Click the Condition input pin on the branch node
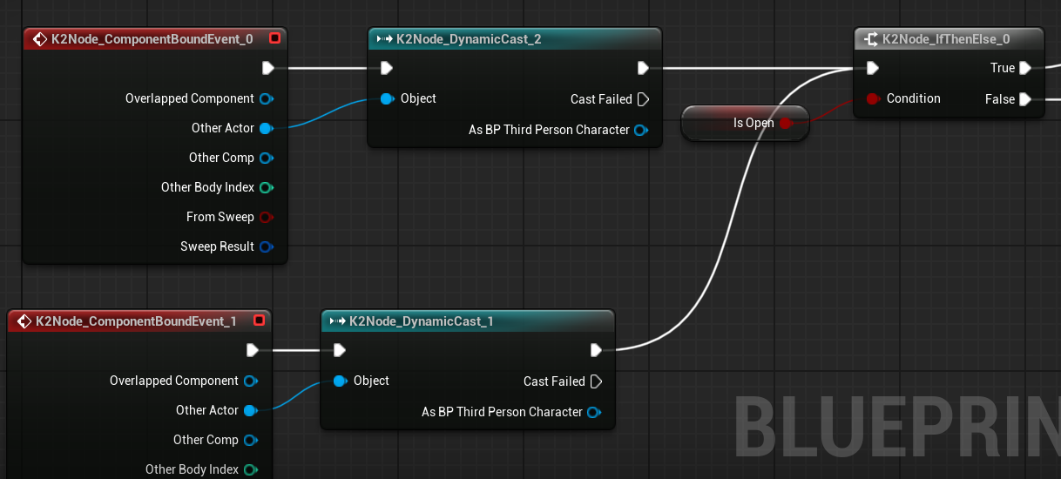This screenshot has height=479, width=1061. pos(873,98)
